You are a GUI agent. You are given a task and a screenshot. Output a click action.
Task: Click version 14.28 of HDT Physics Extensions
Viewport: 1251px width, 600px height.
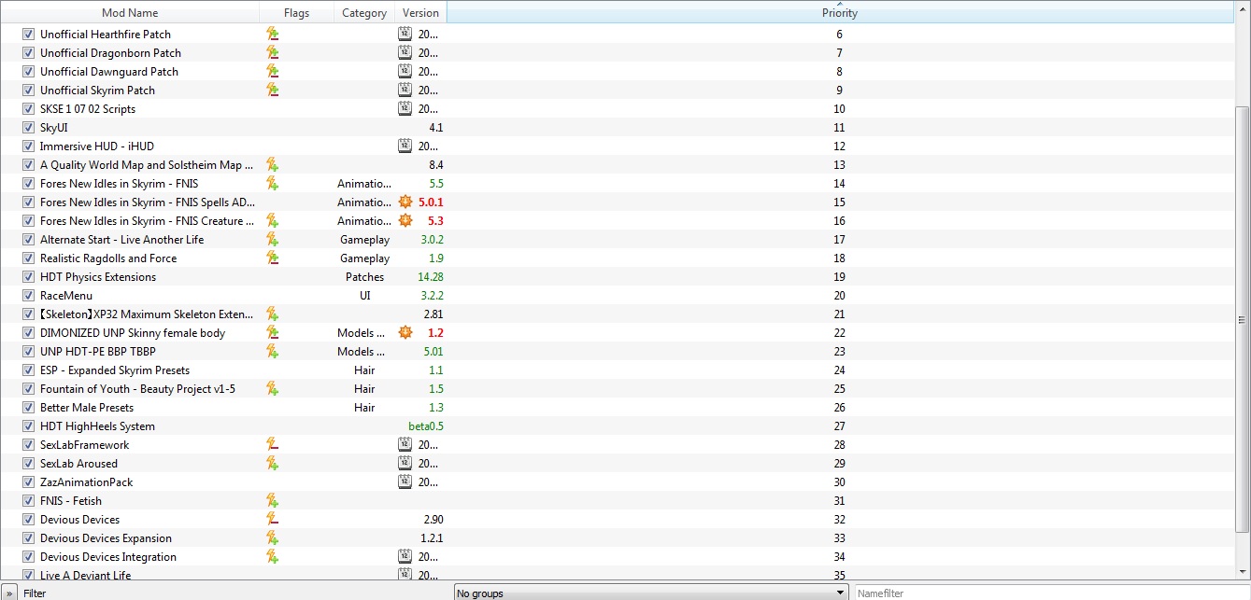(x=431, y=276)
